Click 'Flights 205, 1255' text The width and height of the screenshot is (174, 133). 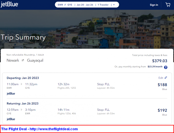[x=67, y=88]
